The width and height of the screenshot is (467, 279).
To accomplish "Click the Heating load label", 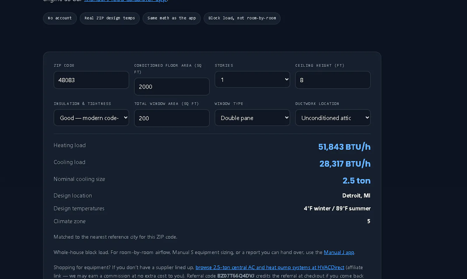I will pyautogui.click(x=69, y=145).
